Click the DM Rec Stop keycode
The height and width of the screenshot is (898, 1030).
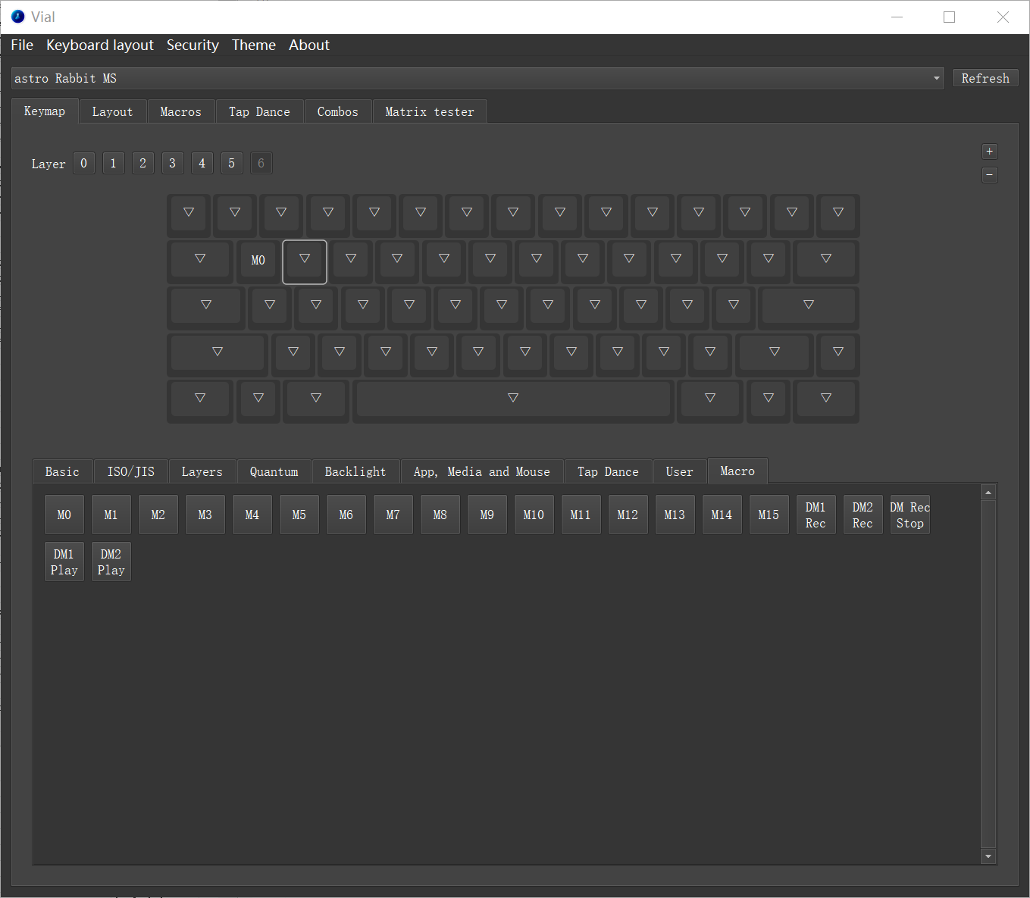(x=910, y=515)
